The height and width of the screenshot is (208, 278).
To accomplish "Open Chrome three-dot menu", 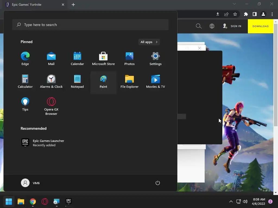I will click(x=272, y=14).
